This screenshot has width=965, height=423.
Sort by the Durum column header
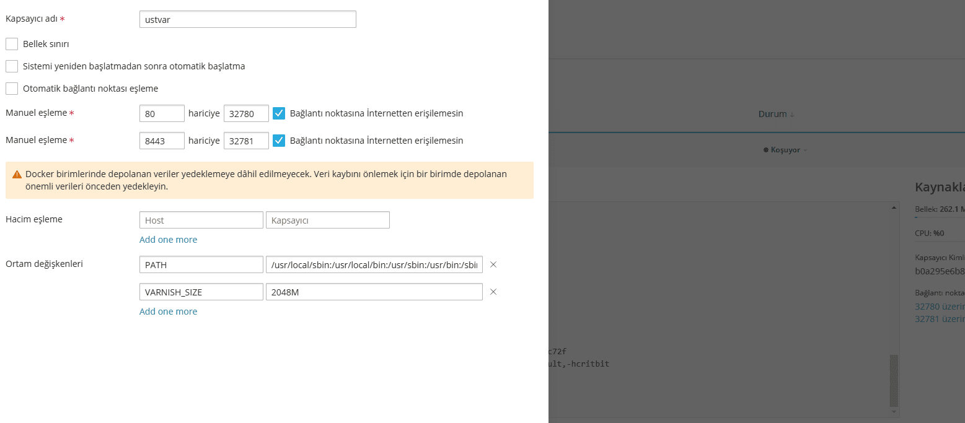(777, 114)
